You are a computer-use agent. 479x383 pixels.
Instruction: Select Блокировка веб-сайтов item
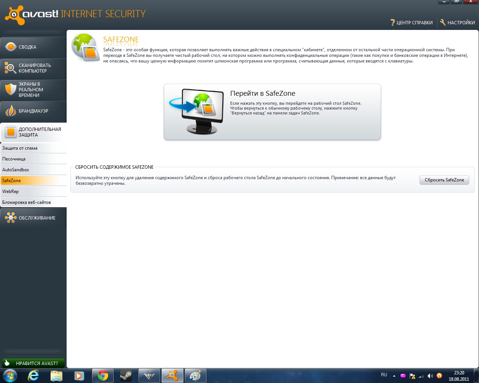pos(33,202)
